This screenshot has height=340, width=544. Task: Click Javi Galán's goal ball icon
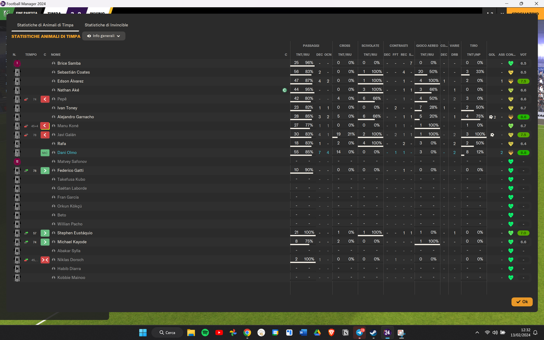click(492, 135)
